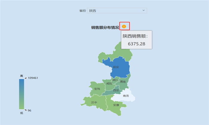Click the blue-green gradient legend bar
The image size is (209, 125).
pyautogui.click(x=21, y=94)
